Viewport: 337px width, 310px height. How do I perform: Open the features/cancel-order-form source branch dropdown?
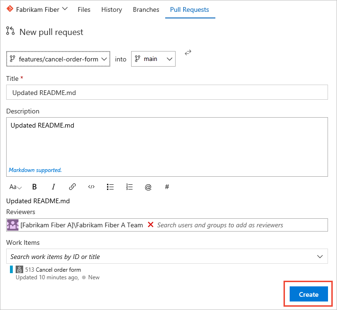(x=58, y=59)
